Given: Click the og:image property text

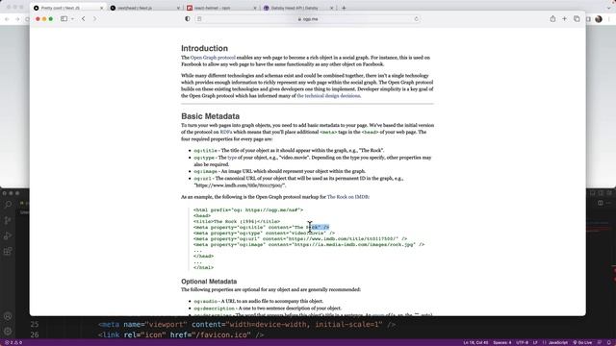Looking at the screenshot, I should (x=205, y=171).
